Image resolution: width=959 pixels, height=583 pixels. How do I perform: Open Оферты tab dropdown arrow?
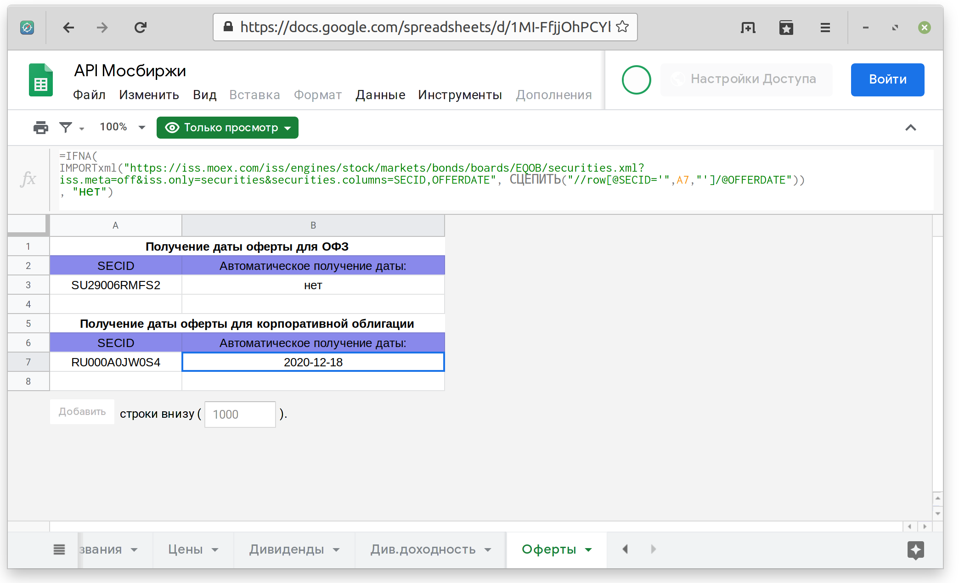[x=588, y=550]
